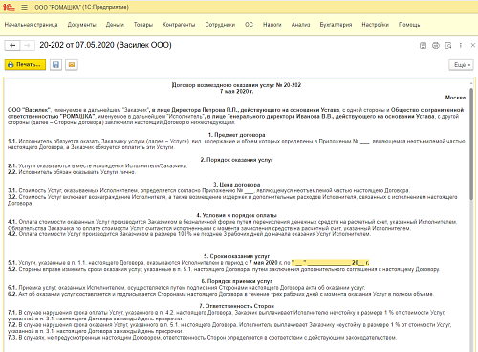Click the save diskette icon next to Печать
This screenshot has height=352, width=478.
click(x=55, y=65)
